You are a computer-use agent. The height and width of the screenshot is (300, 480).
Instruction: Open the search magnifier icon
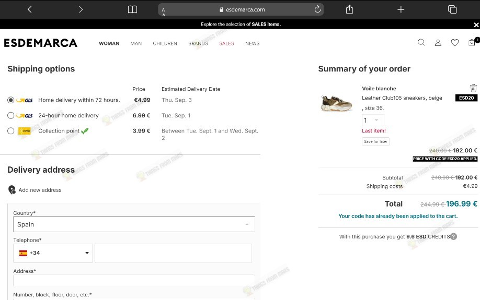[421, 42]
